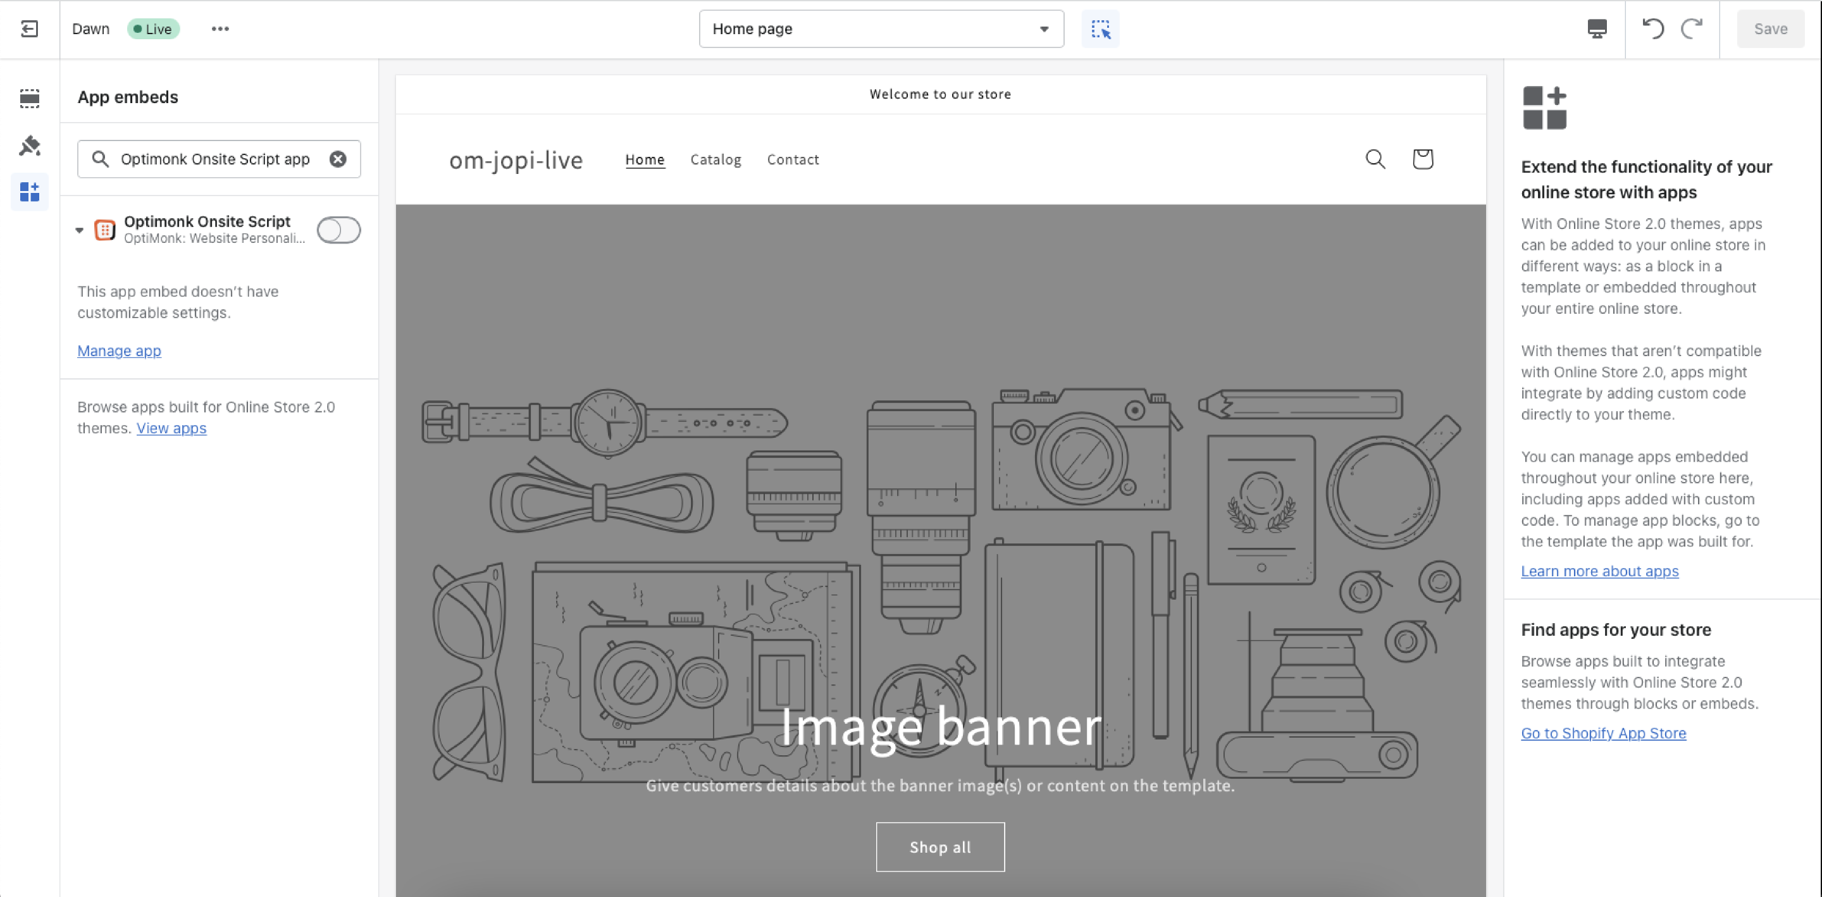
Task: Open the three-dot theme actions menu
Action: [220, 29]
